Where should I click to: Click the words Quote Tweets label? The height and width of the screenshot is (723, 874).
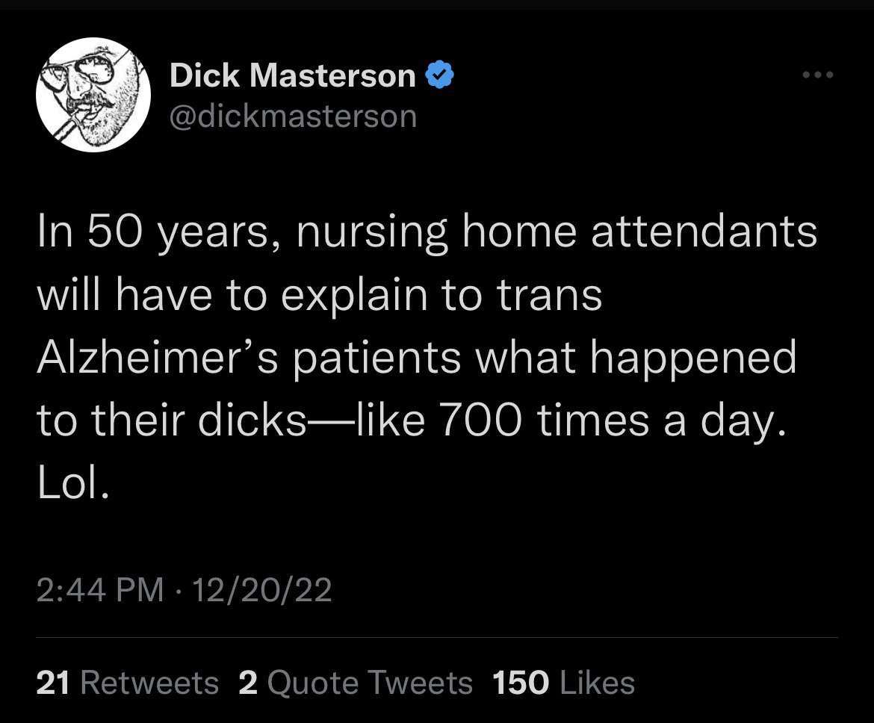[x=370, y=683]
